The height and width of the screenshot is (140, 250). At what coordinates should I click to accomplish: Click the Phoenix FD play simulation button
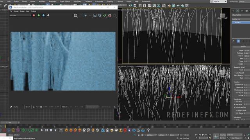[x=42, y=130]
